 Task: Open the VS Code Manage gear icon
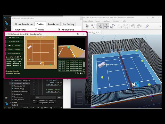coord(6,103)
